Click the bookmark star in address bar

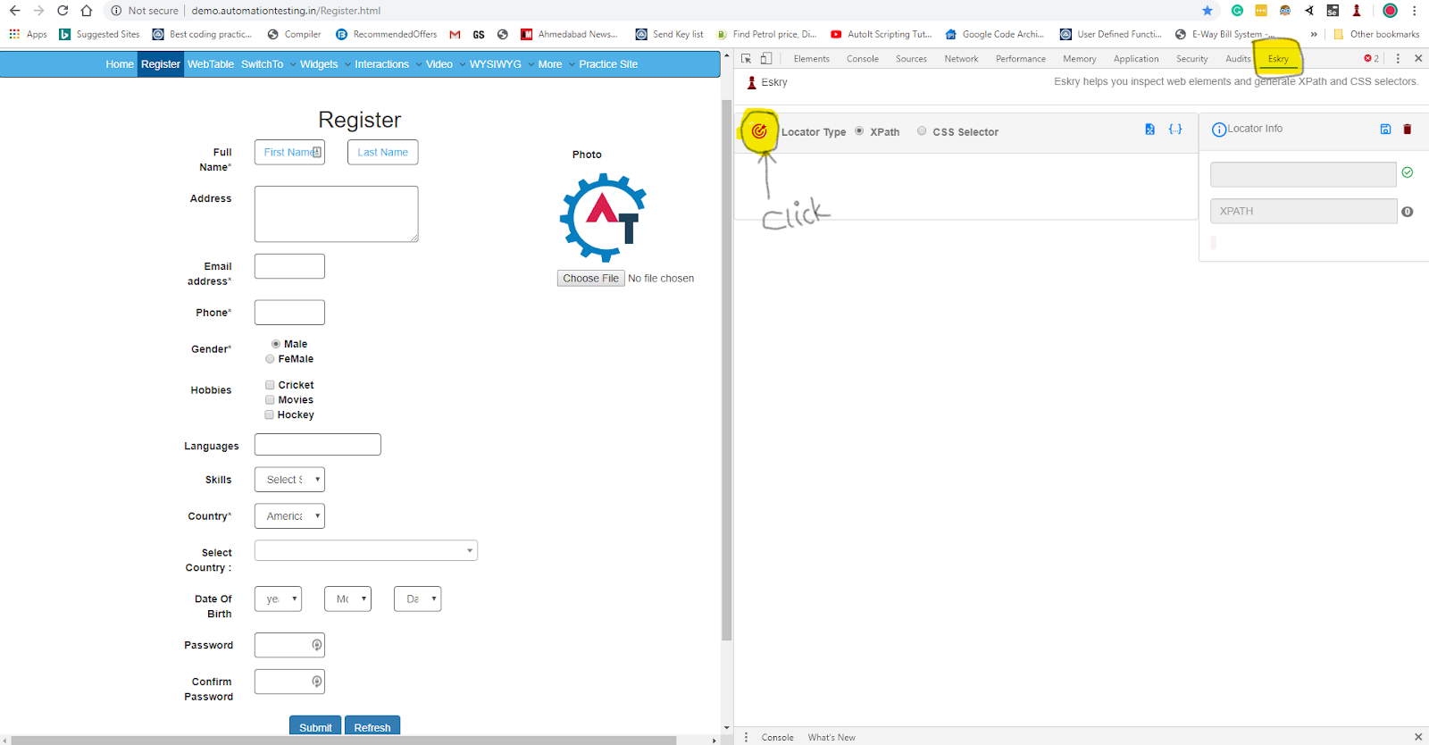click(x=1208, y=11)
